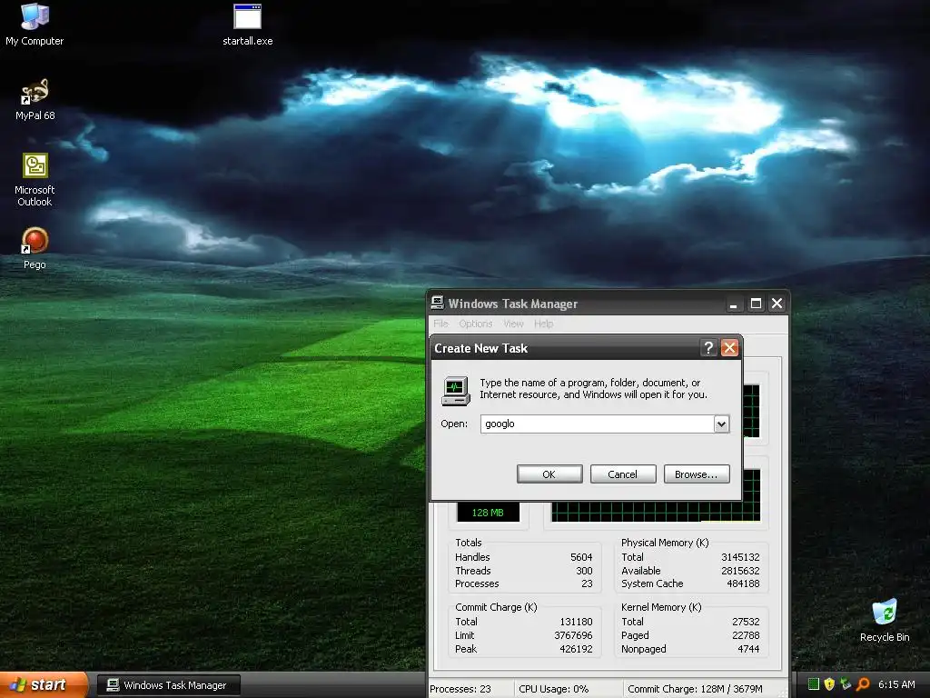Click the System Cache value 484188
The width and height of the screenshot is (930, 698).
[x=743, y=583]
